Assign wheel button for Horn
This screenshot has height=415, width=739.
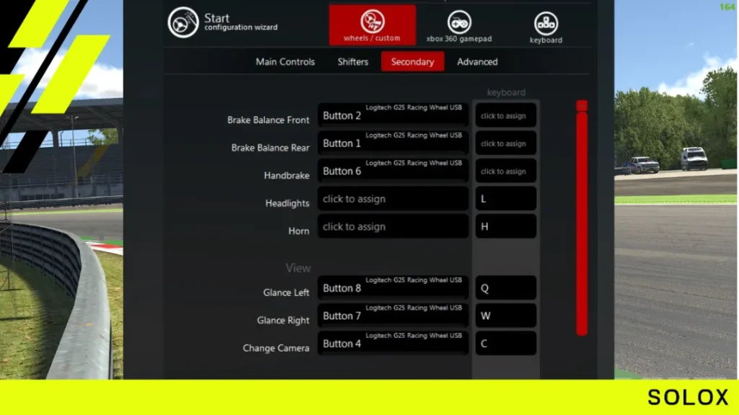pos(393,226)
